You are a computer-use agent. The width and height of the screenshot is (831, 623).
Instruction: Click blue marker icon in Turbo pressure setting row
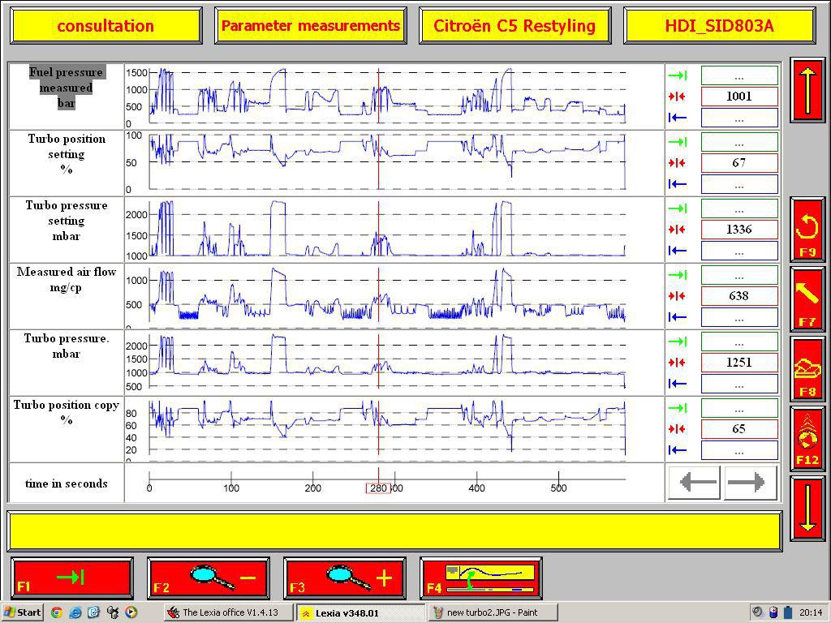(678, 251)
